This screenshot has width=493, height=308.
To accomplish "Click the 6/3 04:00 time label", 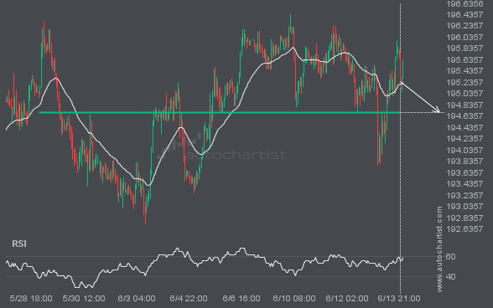I will [137, 299].
